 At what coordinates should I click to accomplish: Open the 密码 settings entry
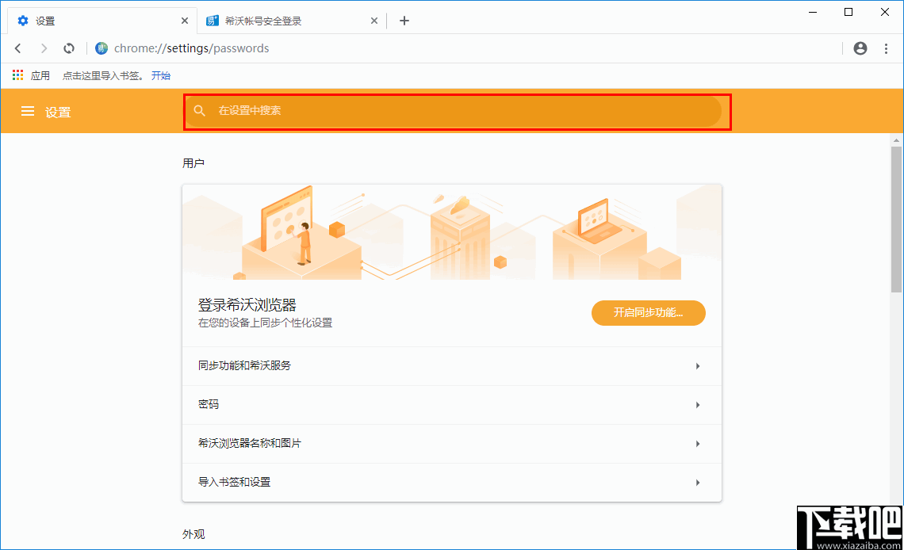click(452, 405)
